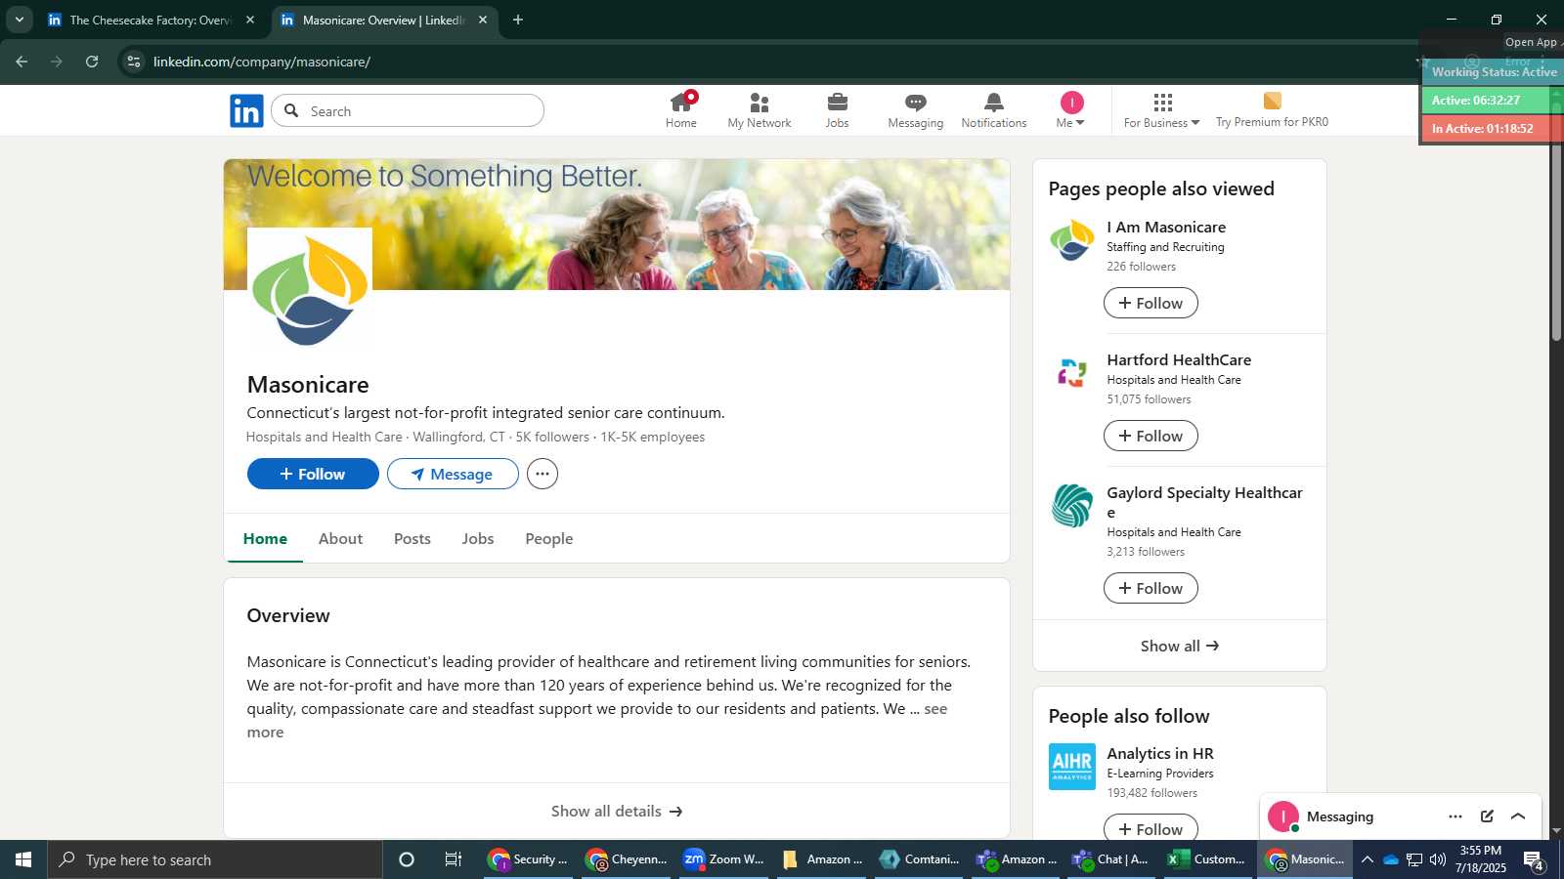1564x879 pixels.
Task: Click the AIHR logo
Action: coord(1072,767)
